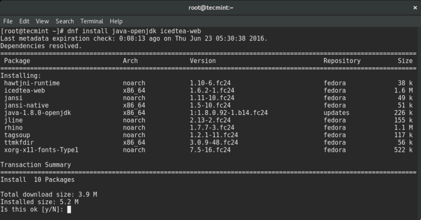
Task: Click the Dependencies resolved line
Action: (41, 46)
